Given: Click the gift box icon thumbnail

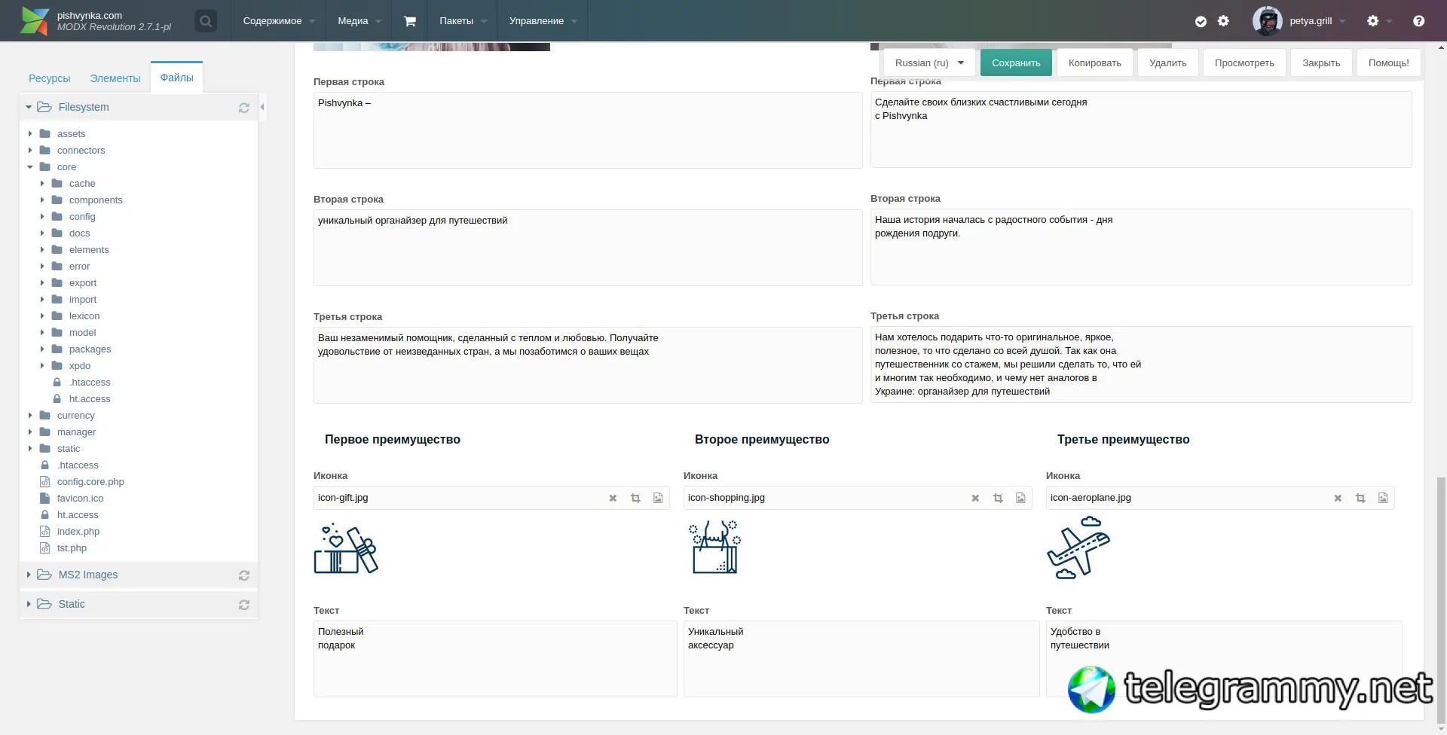Looking at the screenshot, I should pyautogui.click(x=346, y=549).
